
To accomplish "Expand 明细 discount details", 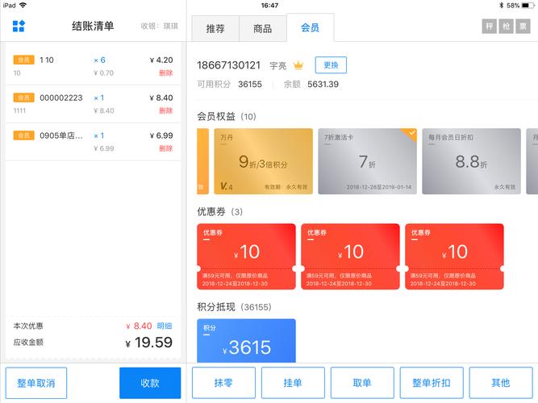I will tap(165, 326).
